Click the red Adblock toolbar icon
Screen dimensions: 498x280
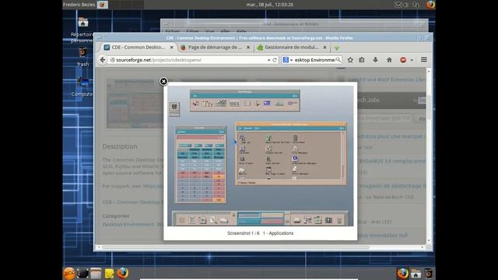(403, 60)
